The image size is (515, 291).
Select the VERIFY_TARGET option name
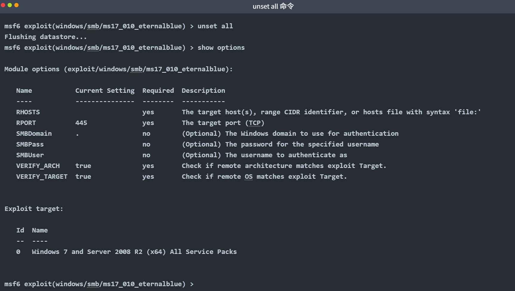coord(42,177)
